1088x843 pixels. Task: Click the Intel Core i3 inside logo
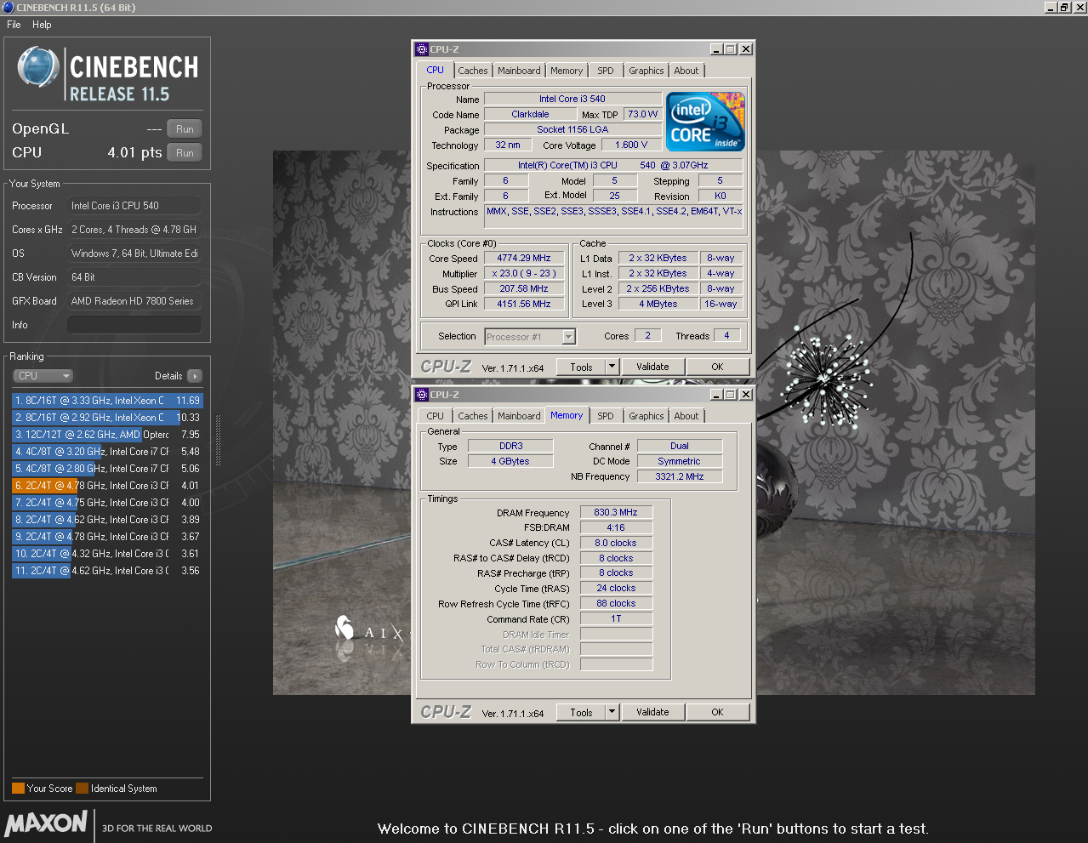[x=705, y=122]
